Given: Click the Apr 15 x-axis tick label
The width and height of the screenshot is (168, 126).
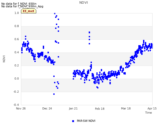Looking at the screenshot, I should click(x=152, y=108).
